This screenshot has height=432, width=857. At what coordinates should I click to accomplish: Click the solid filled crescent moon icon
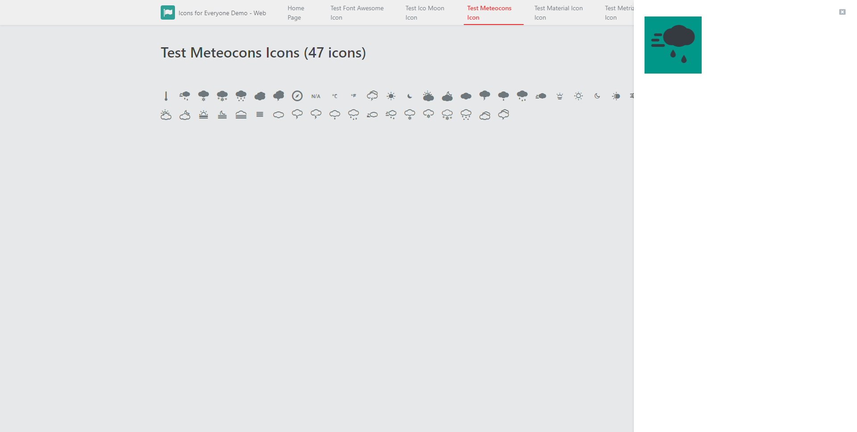click(410, 96)
